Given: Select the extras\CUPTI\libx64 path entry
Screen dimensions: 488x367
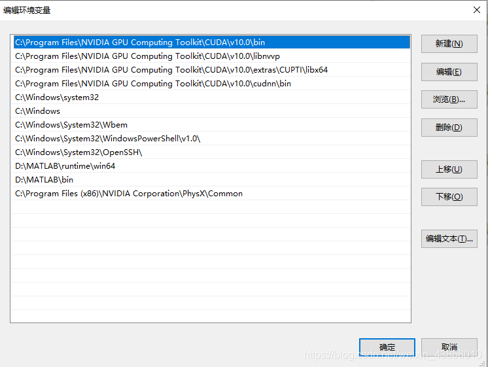Looking at the screenshot, I should point(212,70).
